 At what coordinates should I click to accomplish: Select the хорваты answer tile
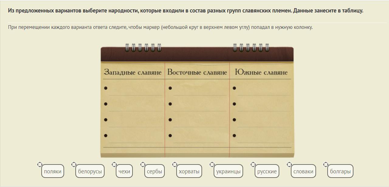(x=189, y=171)
